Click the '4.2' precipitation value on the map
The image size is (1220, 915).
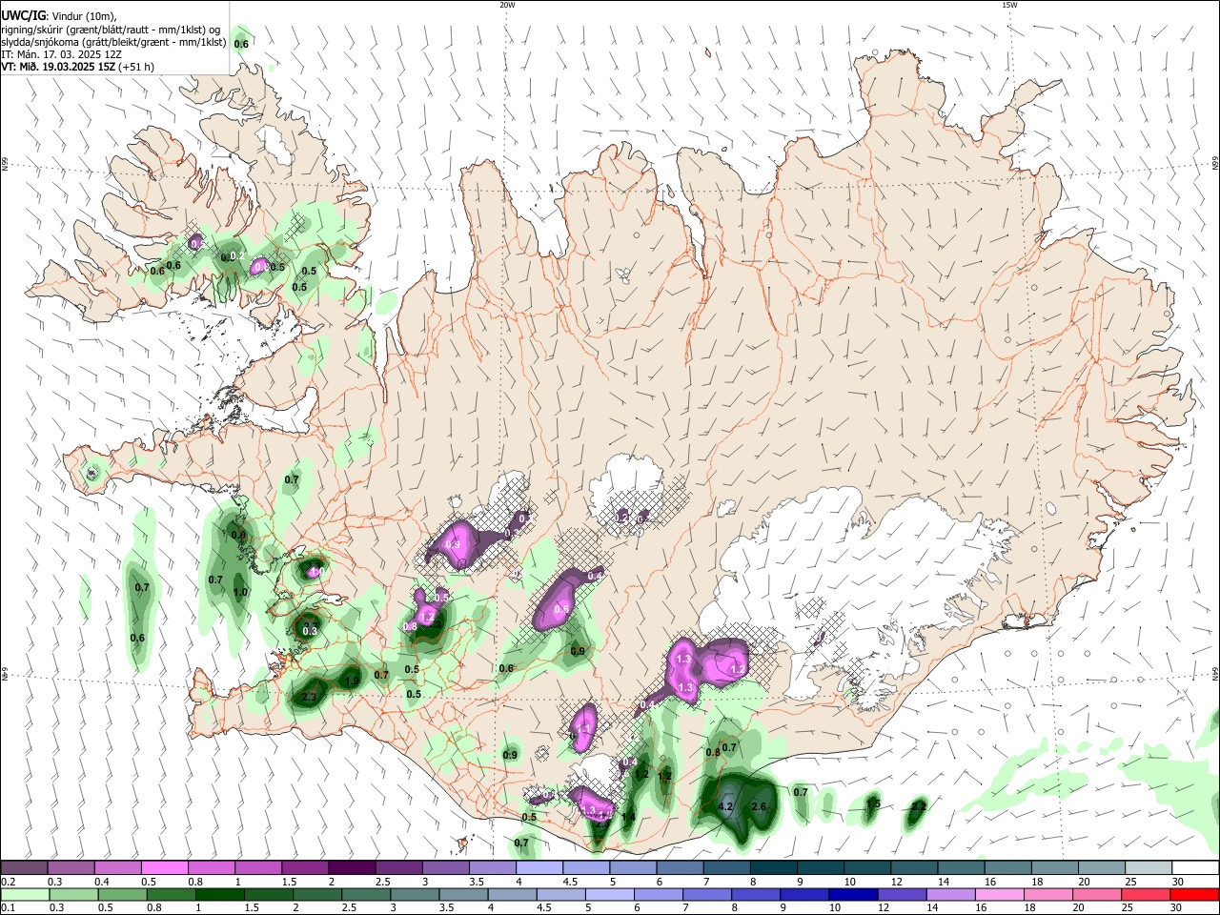click(x=724, y=806)
